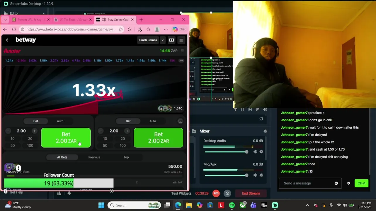Toggle the REC recording button

[216, 193]
